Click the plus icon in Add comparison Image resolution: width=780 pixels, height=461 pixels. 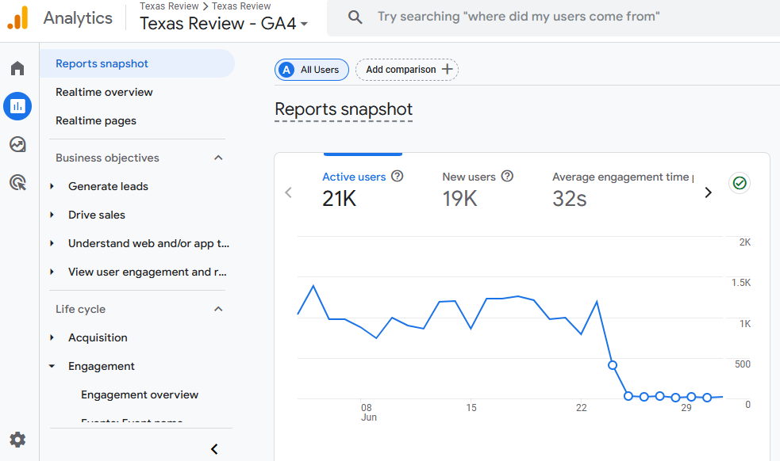click(x=448, y=69)
